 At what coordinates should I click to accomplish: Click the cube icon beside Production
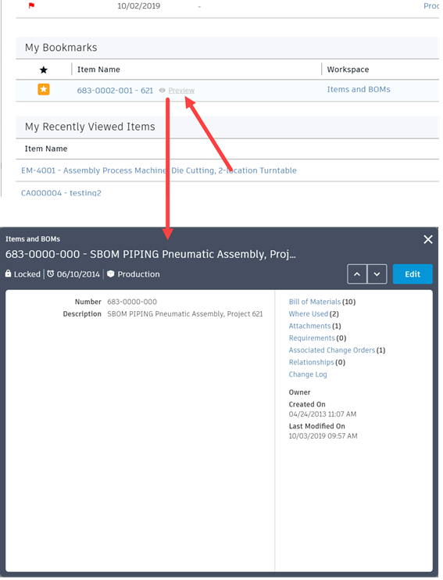110,274
